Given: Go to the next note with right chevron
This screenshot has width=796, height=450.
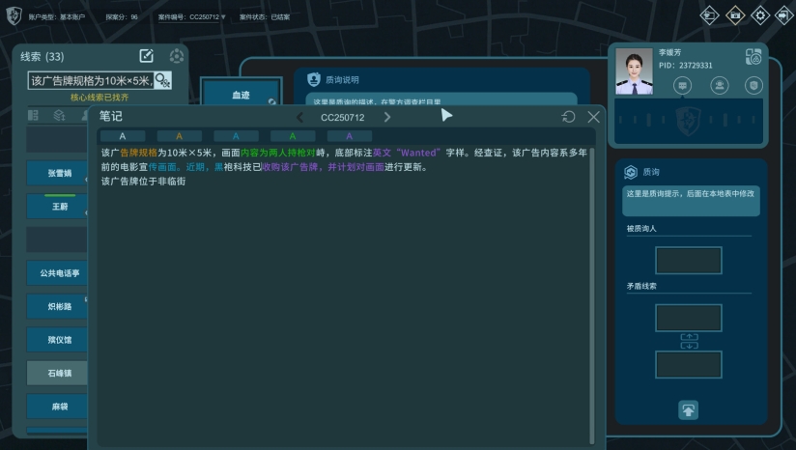Looking at the screenshot, I should [x=387, y=117].
